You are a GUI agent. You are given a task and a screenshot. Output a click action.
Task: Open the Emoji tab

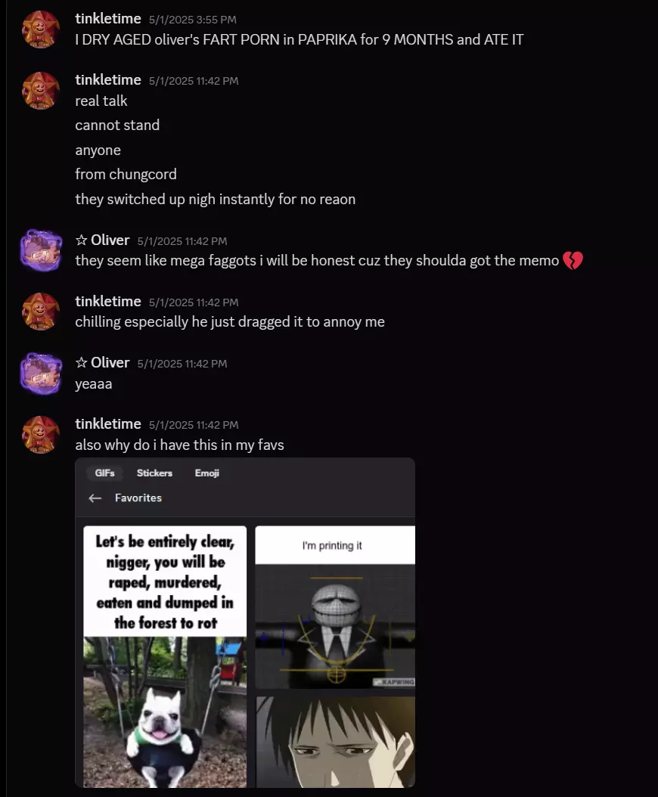pyautogui.click(x=207, y=473)
